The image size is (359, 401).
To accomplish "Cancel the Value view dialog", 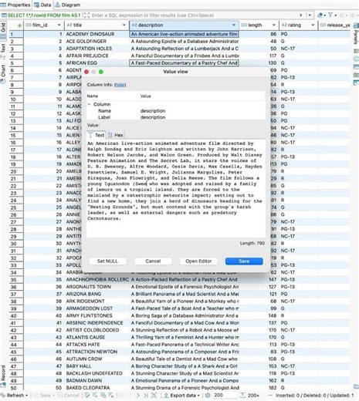I will click(x=153, y=261).
